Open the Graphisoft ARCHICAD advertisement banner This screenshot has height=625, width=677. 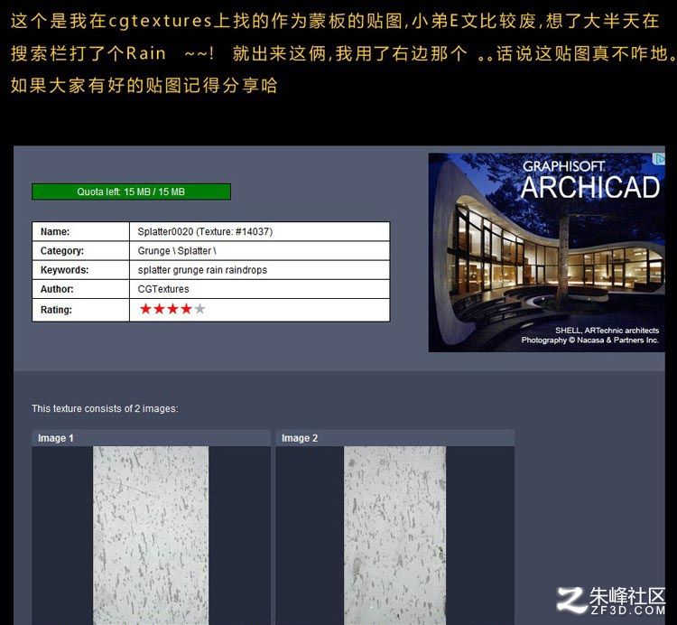(x=547, y=252)
